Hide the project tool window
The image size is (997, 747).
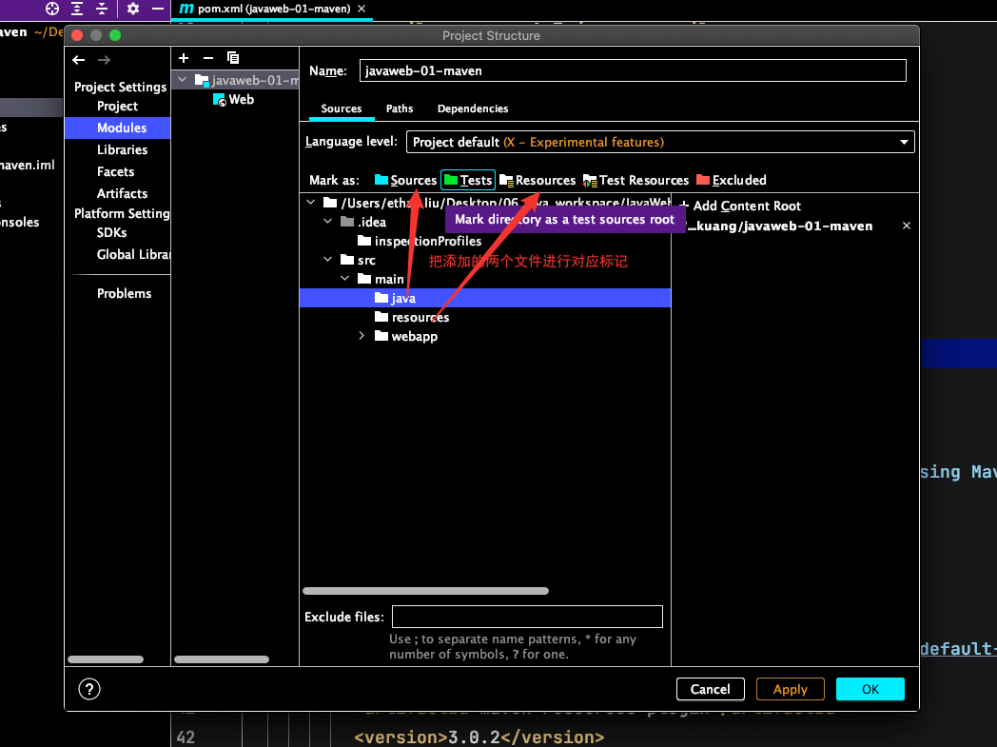158,9
